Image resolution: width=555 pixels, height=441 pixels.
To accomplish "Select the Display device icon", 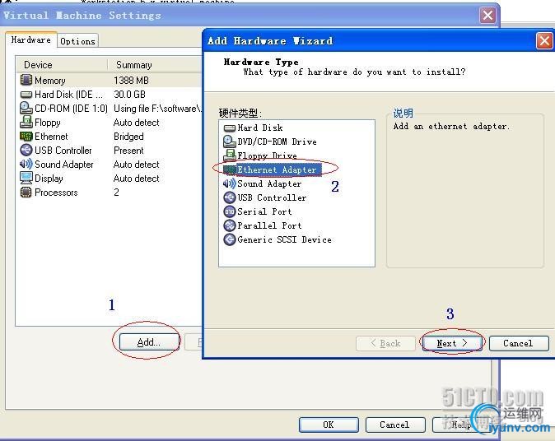I will [x=26, y=178].
